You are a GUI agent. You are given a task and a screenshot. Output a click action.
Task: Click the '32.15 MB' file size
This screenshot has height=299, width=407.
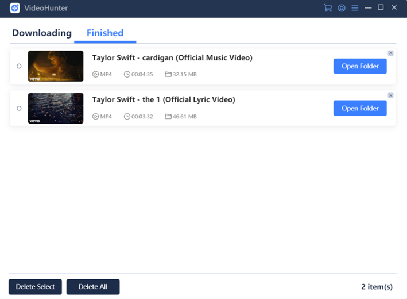(x=185, y=74)
